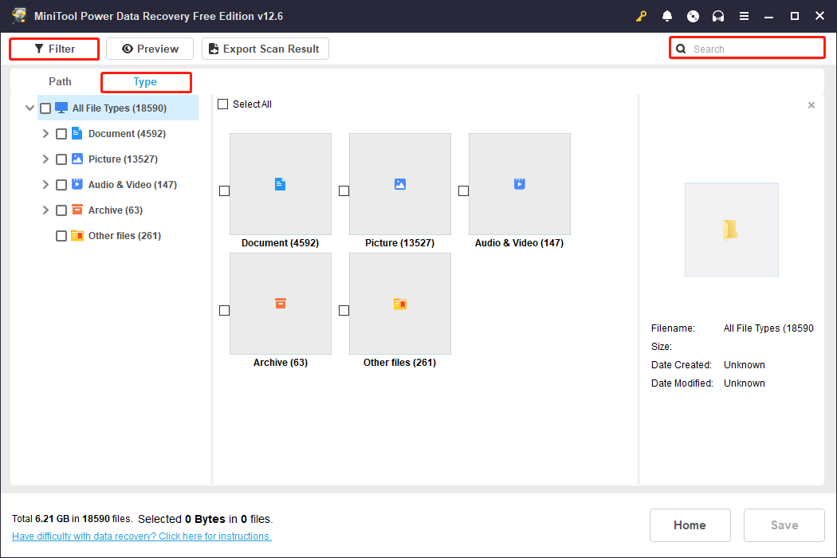Open support with the headset icon
Screen dimensions: 837x558
click(x=718, y=16)
